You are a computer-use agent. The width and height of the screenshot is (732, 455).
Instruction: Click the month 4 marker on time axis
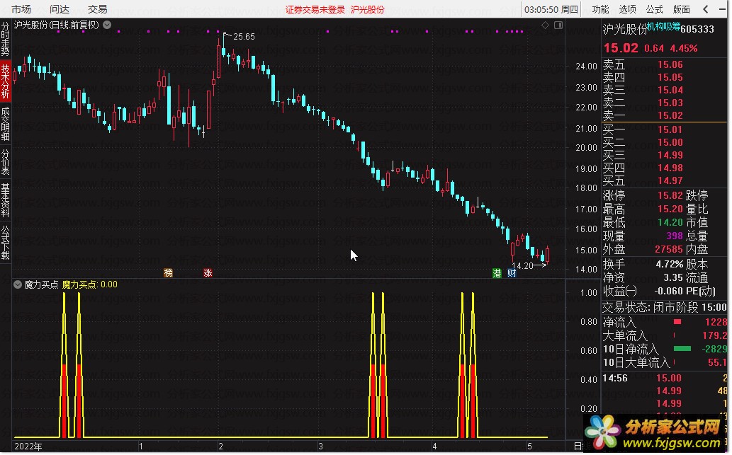(434, 446)
